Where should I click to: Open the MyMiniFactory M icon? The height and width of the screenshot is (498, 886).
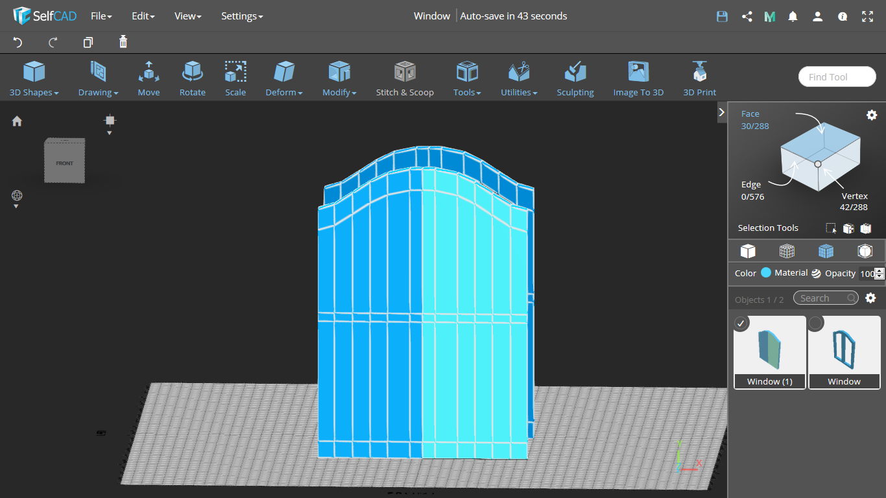pos(770,17)
